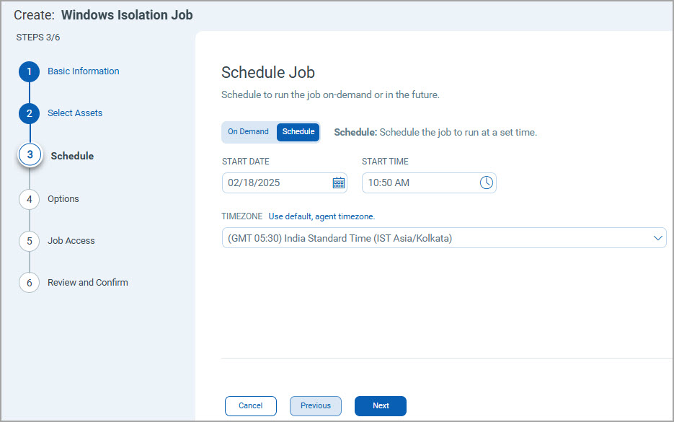Click step 6 circle icon
The image size is (674, 422).
coord(30,283)
